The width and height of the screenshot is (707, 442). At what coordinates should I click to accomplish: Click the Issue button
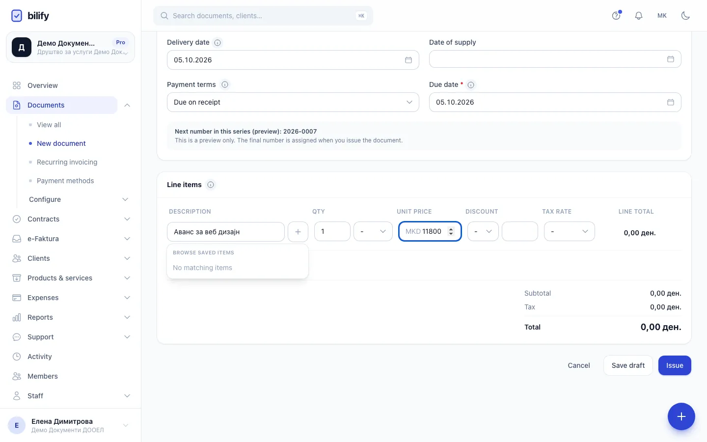(675, 365)
